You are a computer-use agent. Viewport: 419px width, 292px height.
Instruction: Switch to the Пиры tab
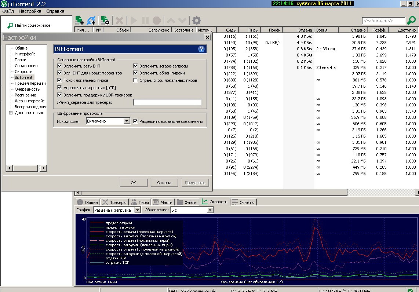coord(140,202)
